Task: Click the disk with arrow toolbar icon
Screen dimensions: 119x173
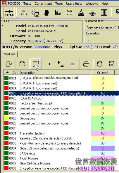Action: point(70,12)
